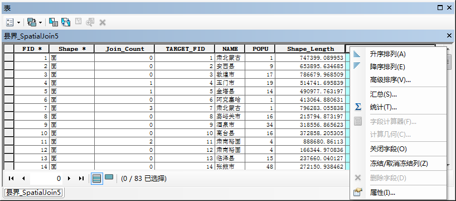456x201 pixels.
Task: Click the Clear Selection icon
Action: pyautogui.click(x=78, y=22)
